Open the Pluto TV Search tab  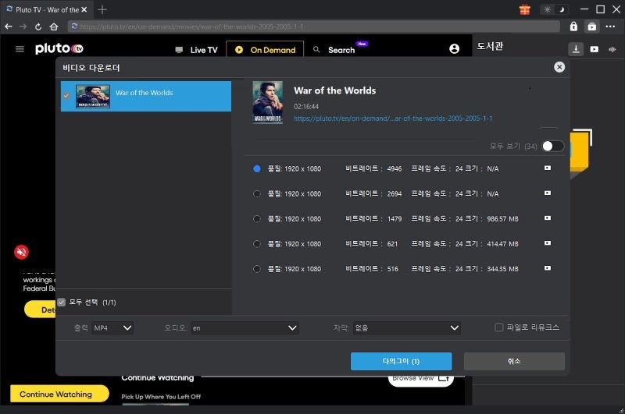coord(334,50)
